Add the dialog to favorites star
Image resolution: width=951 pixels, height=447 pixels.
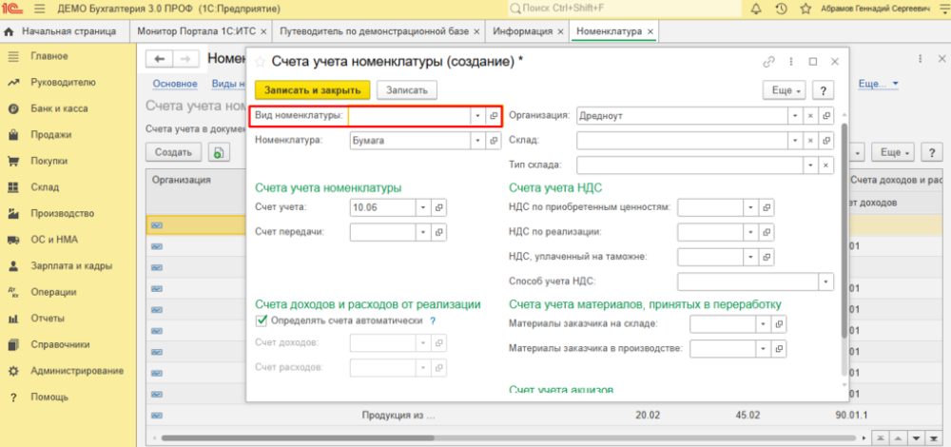click(x=260, y=61)
